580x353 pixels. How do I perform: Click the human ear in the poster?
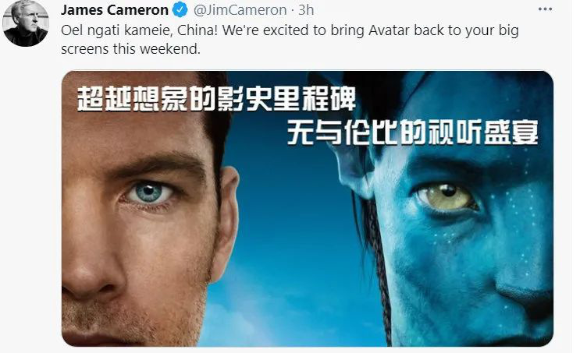tap(226, 222)
